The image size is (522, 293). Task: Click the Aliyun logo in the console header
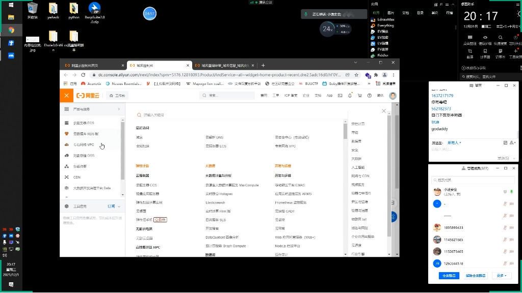(88, 96)
